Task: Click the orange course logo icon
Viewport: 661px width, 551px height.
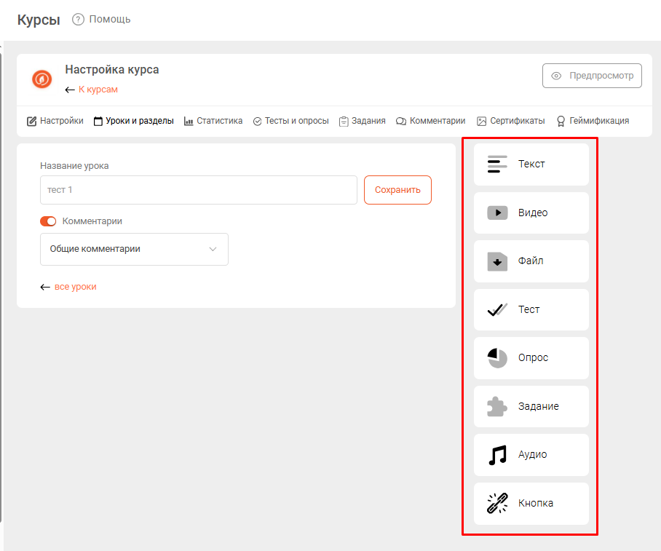Action: (x=42, y=79)
